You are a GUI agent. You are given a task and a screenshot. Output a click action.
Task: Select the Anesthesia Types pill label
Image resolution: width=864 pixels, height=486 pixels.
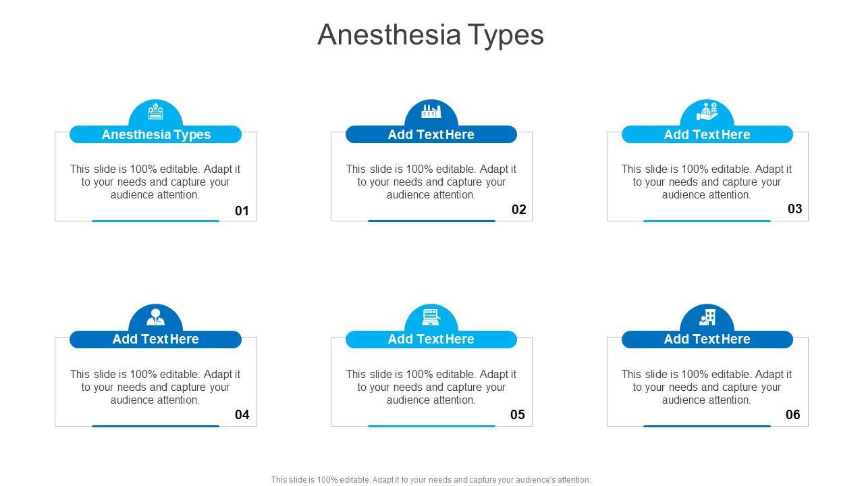tap(156, 134)
